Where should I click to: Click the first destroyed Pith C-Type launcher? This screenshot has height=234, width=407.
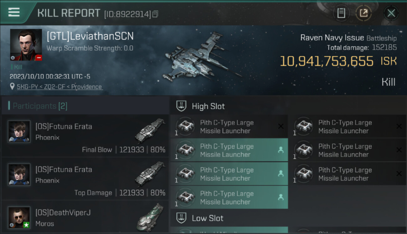click(229, 126)
